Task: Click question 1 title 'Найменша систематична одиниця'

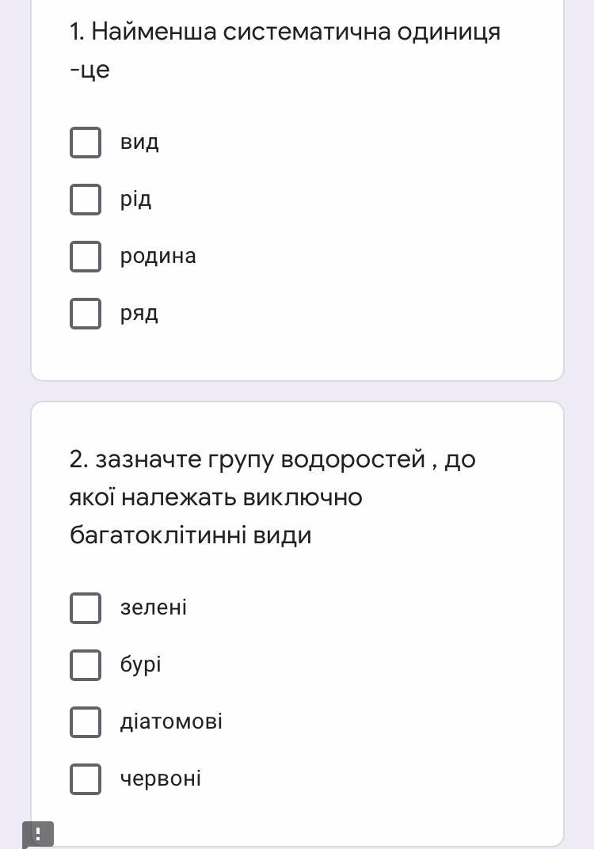Action: click(x=285, y=32)
